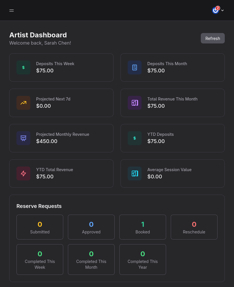The image size is (234, 287).
Task: Select the Approved reserve requests tile
Action: [91, 227]
